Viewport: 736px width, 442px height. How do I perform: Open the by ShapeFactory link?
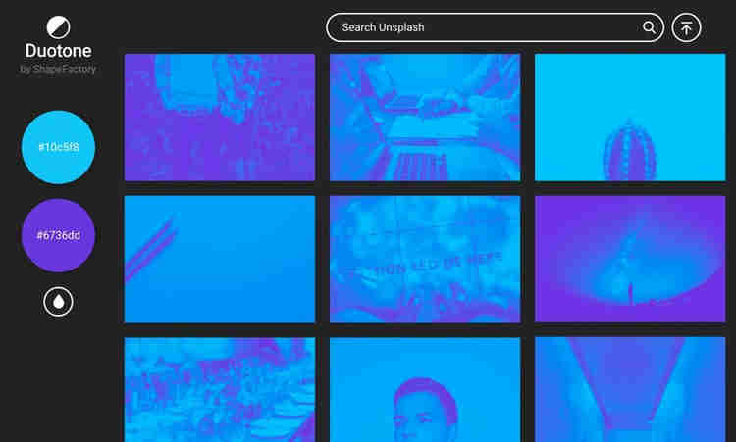[58, 69]
